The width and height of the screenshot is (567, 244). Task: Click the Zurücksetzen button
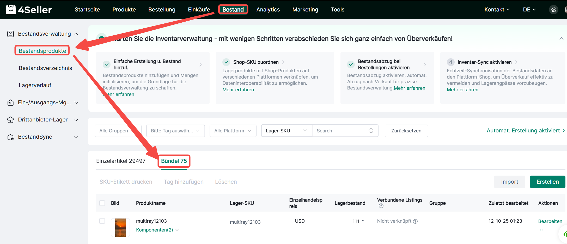406,131
